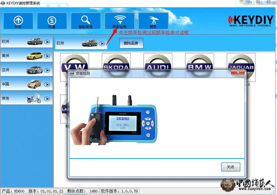Click the KEYDIY app icon in title bar
The width and height of the screenshot is (277, 195).
3,3
